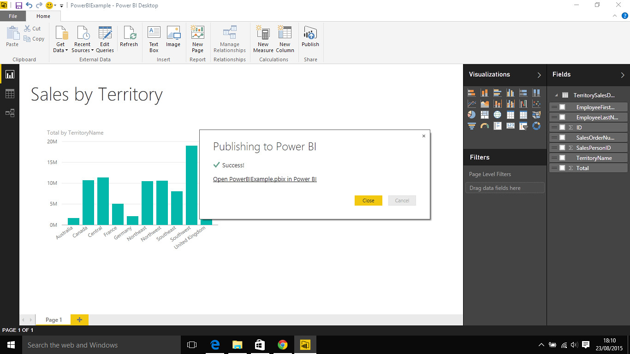Switch to Relationships view in left sidebar
The height and width of the screenshot is (354, 630).
pyautogui.click(x=10, y=113)
